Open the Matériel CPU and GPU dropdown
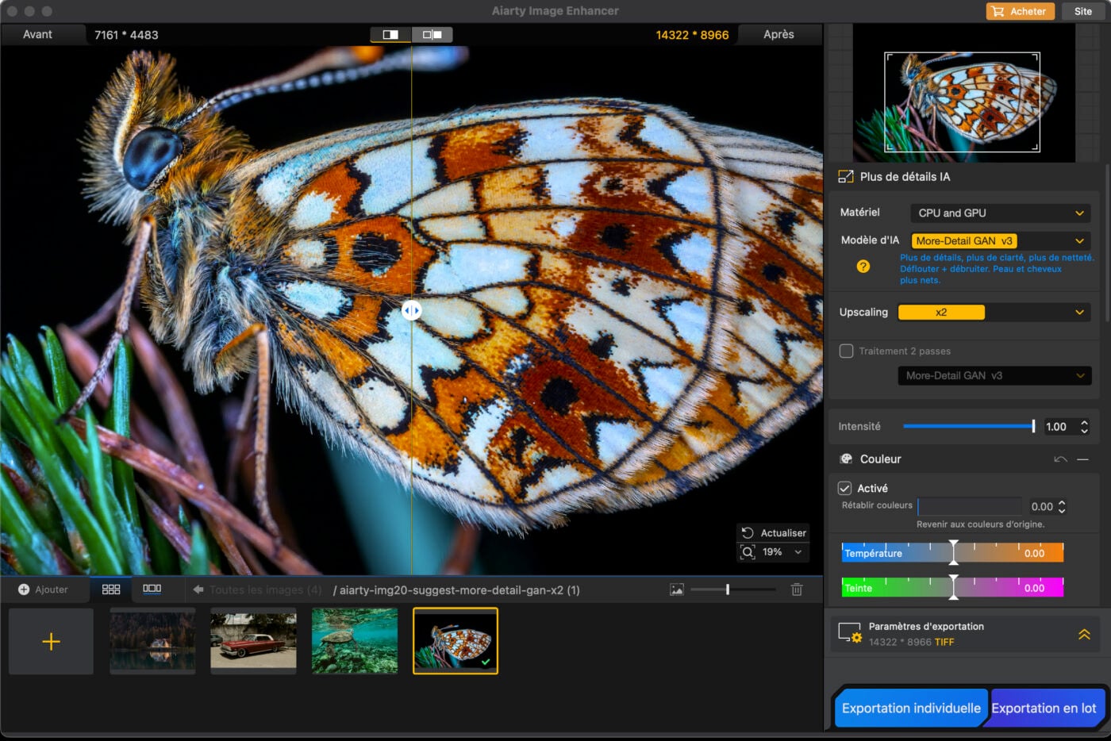Viewport: 1111px width, 741px height. pyautogui.click(x=1001, y=213)
